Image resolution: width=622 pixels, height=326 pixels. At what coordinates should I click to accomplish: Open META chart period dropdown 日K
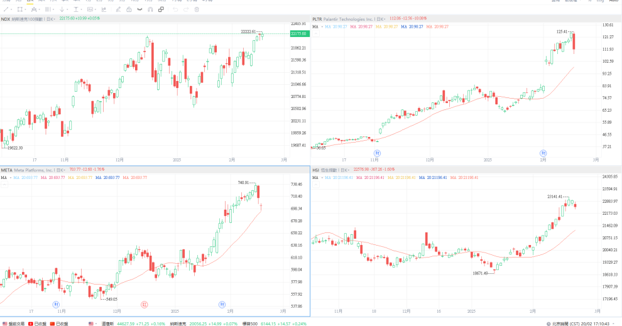coord(61,170)
